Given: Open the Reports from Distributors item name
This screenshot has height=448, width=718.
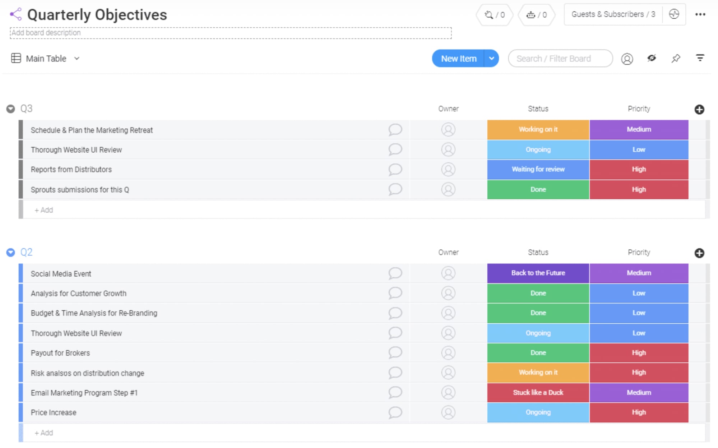Looking at the screenshot, I should pyautogui.click(x=71, y=170).
